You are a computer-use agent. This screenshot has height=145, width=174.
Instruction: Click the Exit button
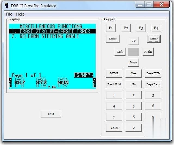(51, 114)
